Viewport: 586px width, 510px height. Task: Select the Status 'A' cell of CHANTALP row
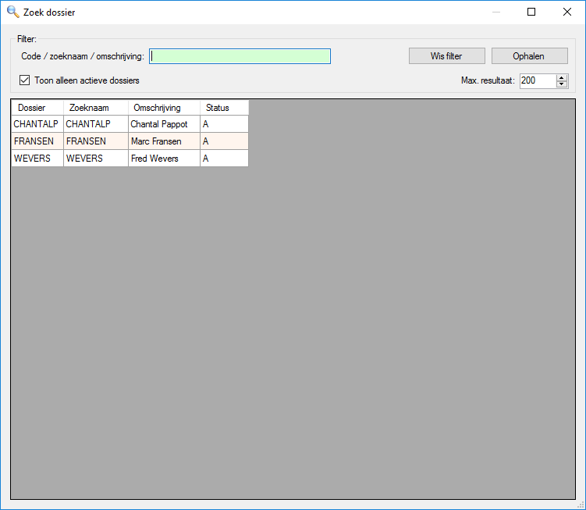click(x=224, y=124)
